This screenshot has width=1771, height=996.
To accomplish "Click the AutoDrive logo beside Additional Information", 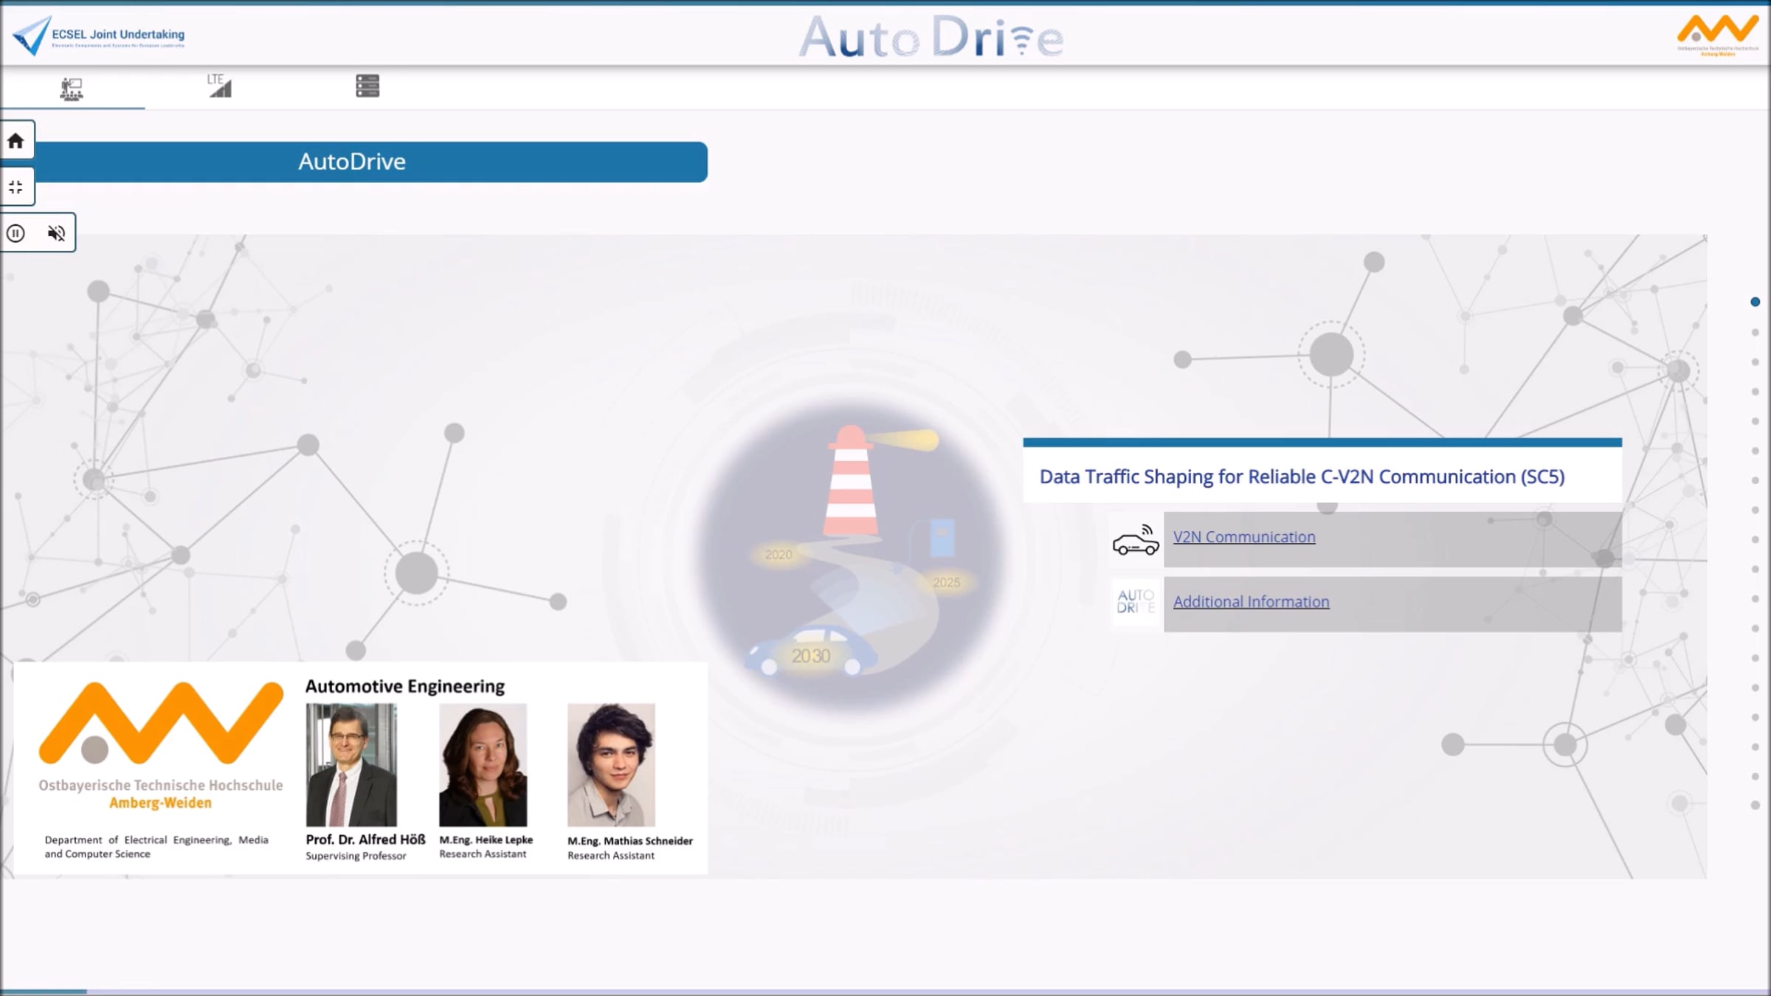I will click(1135, 601).
